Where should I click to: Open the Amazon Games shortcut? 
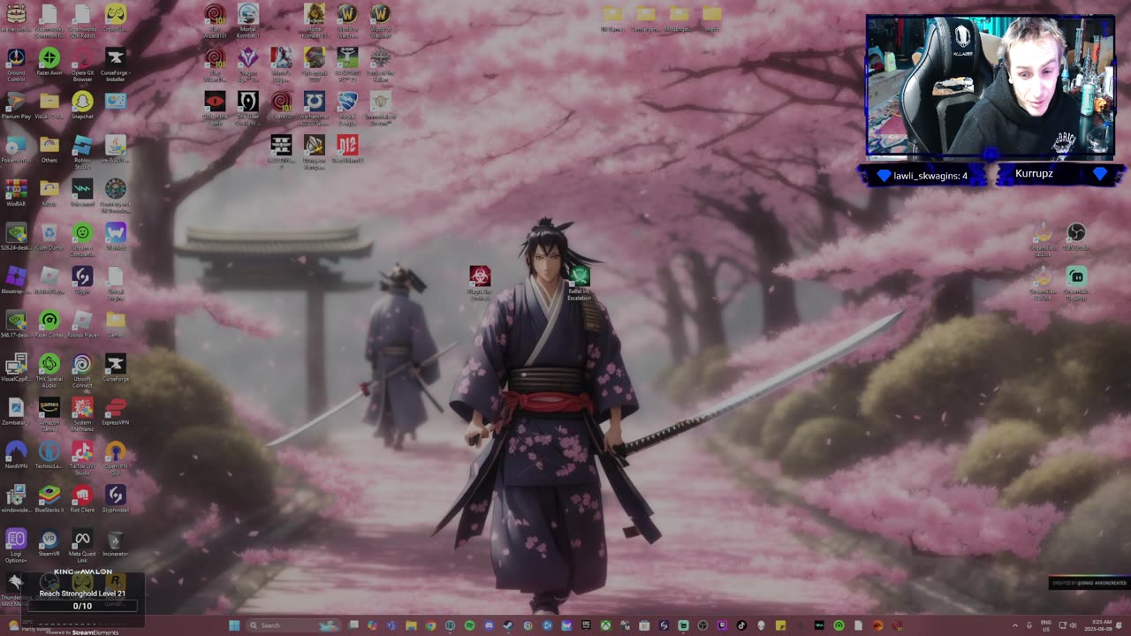point(49,413)
